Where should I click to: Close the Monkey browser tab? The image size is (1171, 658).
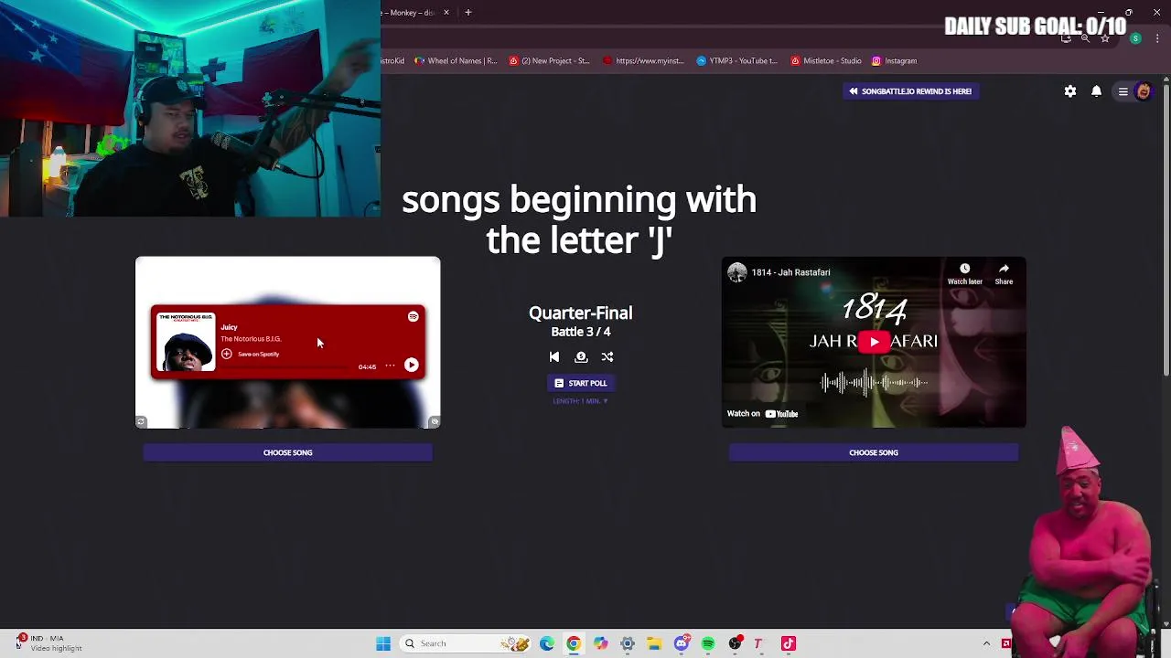pos(446,13)
